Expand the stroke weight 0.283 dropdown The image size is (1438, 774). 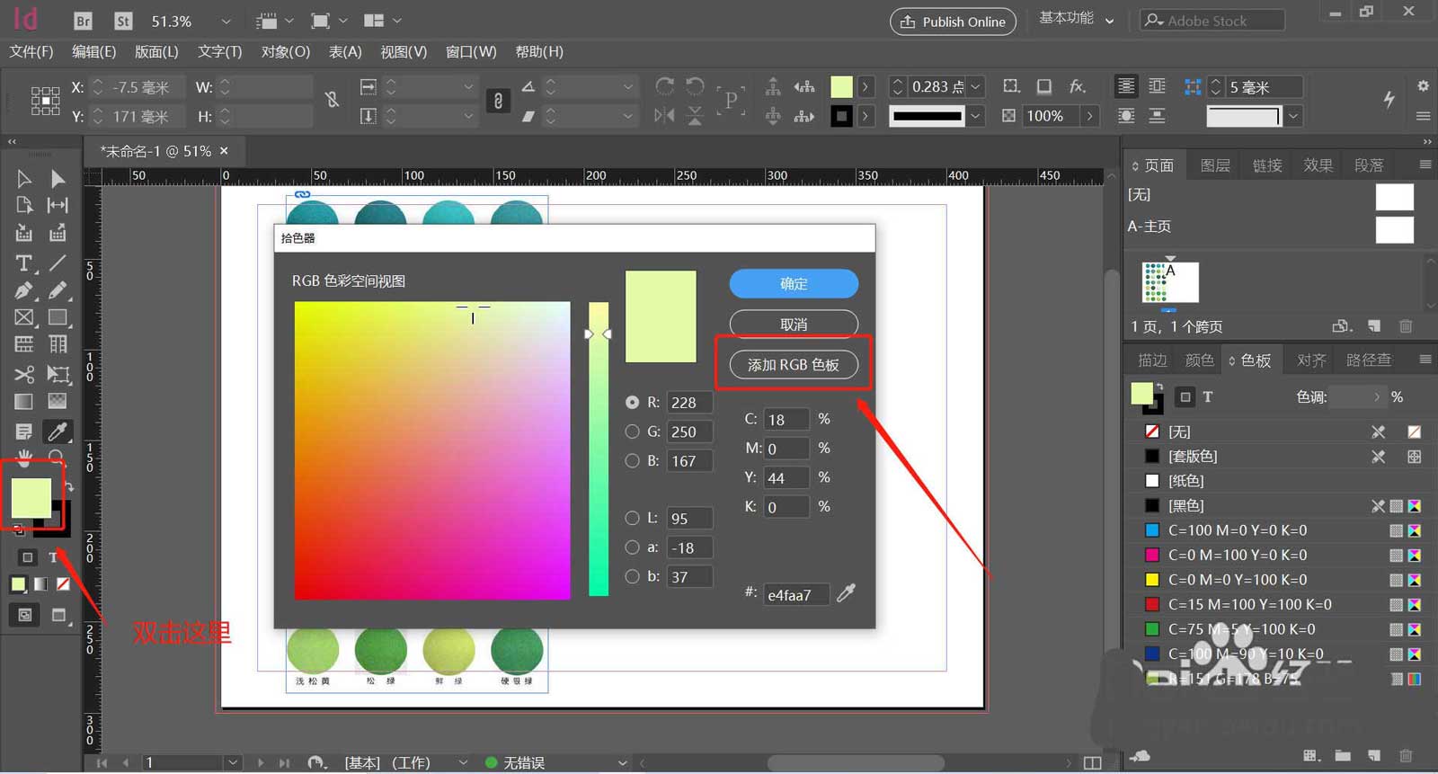(x=976, y=86)
